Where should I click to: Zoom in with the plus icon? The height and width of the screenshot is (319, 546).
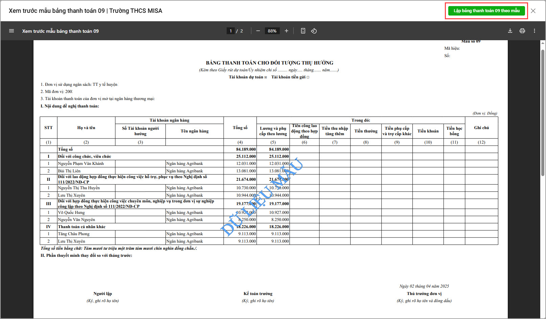point(287,31)
